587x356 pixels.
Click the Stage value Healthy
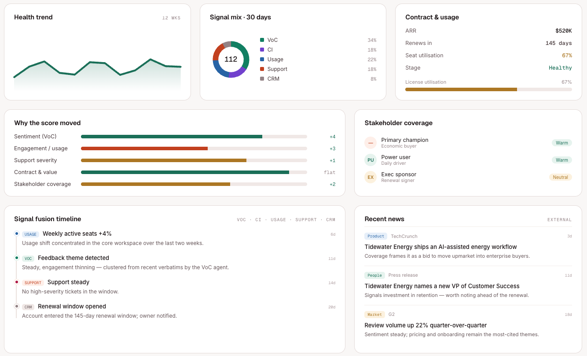click(x=560, y=68)
